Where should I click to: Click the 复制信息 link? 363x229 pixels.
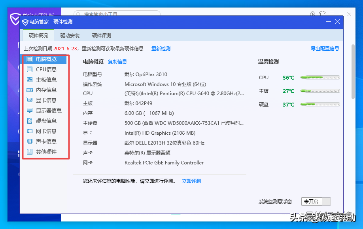click(x=117, y=62)
